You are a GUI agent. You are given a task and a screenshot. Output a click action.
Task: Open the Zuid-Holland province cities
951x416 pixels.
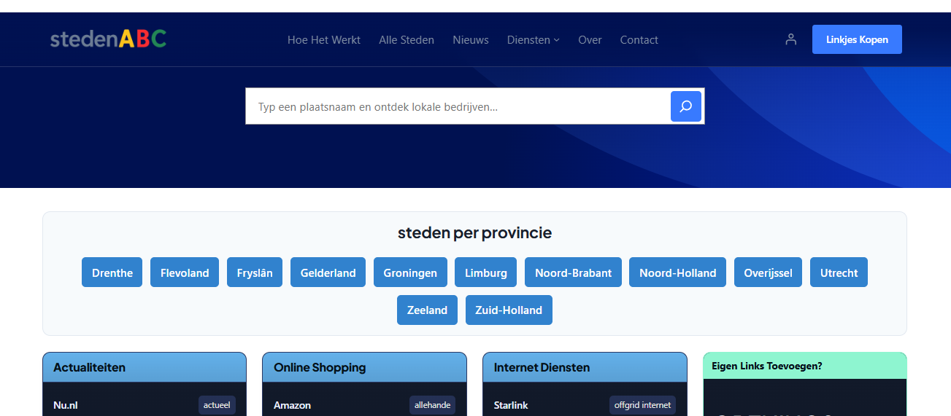(509, 310)
